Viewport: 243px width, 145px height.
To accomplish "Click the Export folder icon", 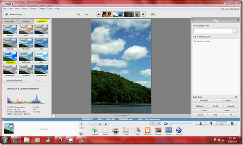I will (x=126, y=131).
